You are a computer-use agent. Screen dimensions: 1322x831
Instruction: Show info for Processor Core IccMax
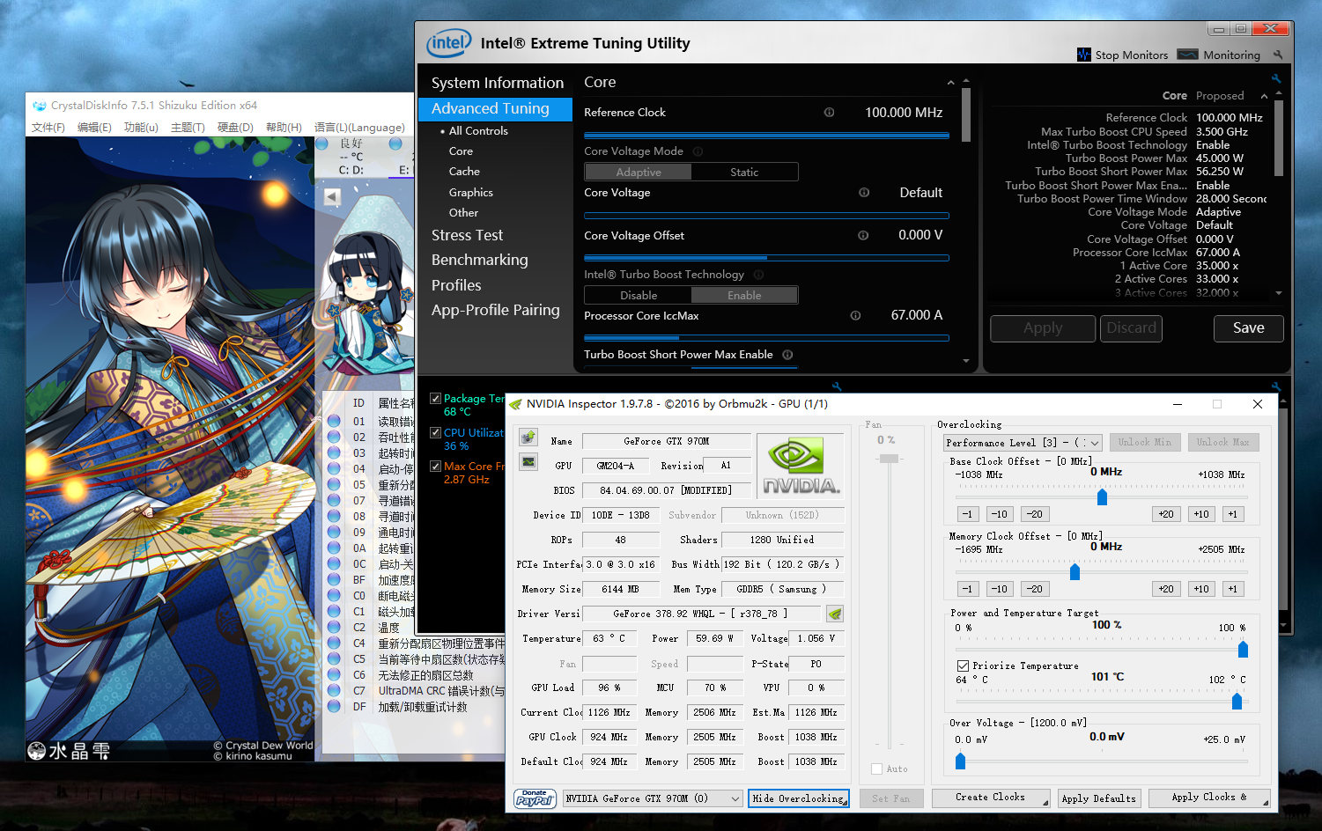(x=855, y=316)
